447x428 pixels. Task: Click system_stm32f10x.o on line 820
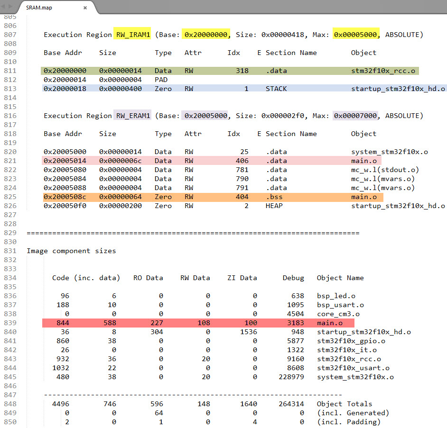coord(390,152)
